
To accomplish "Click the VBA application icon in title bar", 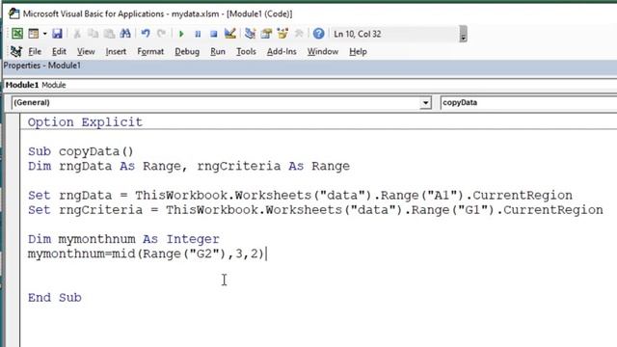I will point(14,13).
